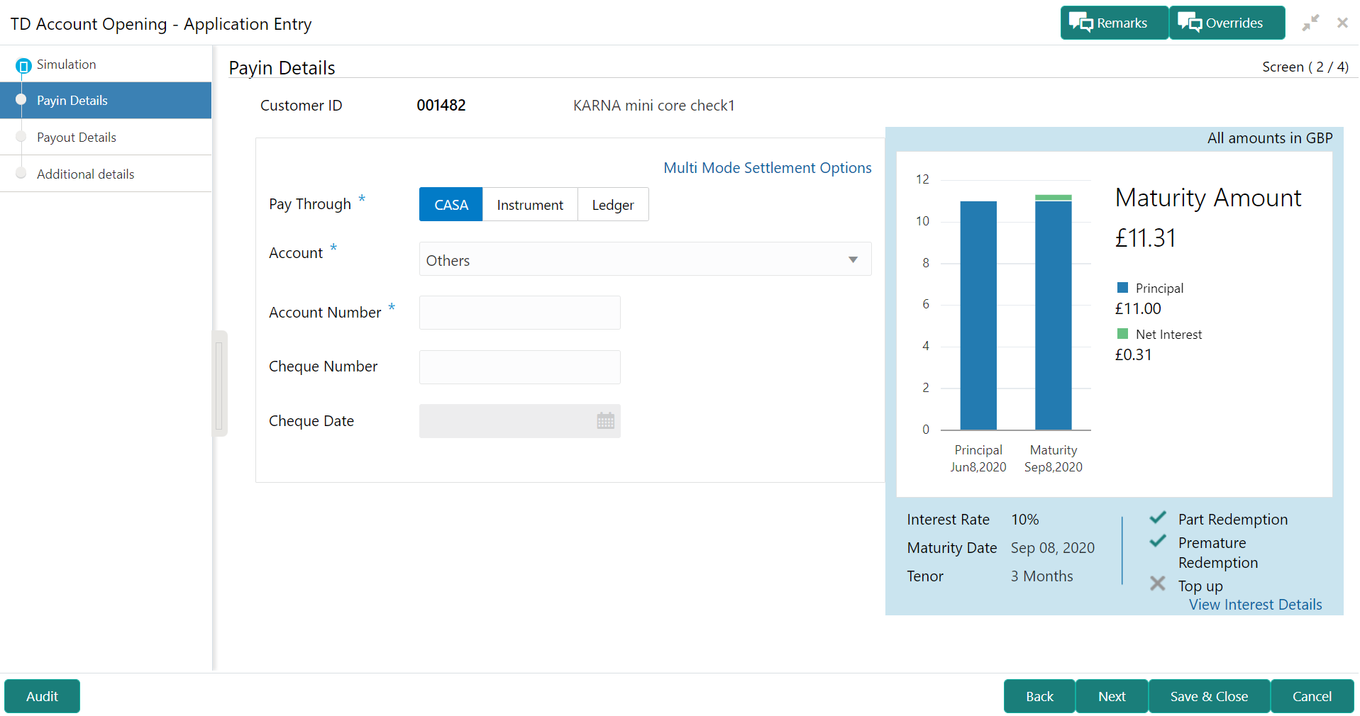The width and height of the screenshot is (1360, 716).
Task: Click the Maturity bar in the chart
Action: 1054,313
